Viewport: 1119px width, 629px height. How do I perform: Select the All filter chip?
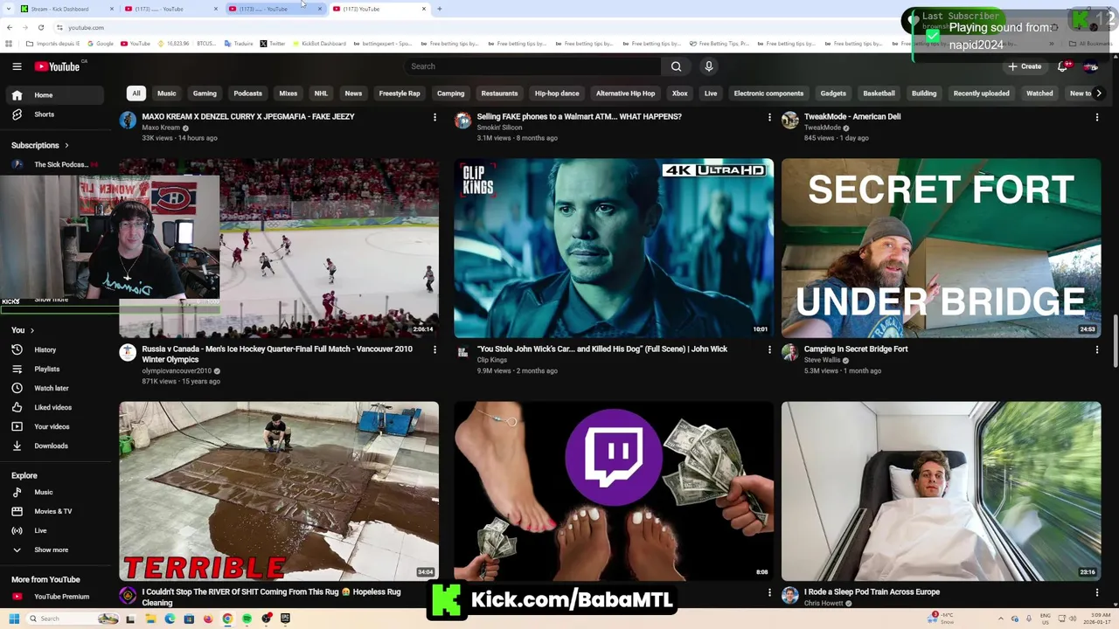(136, 93)
